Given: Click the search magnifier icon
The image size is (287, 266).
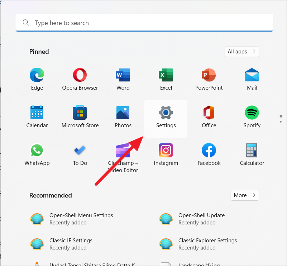Looking at the screenshot, I should coord(26,23).
